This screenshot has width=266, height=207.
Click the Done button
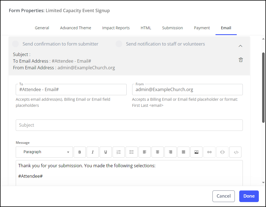click(249, 196)
